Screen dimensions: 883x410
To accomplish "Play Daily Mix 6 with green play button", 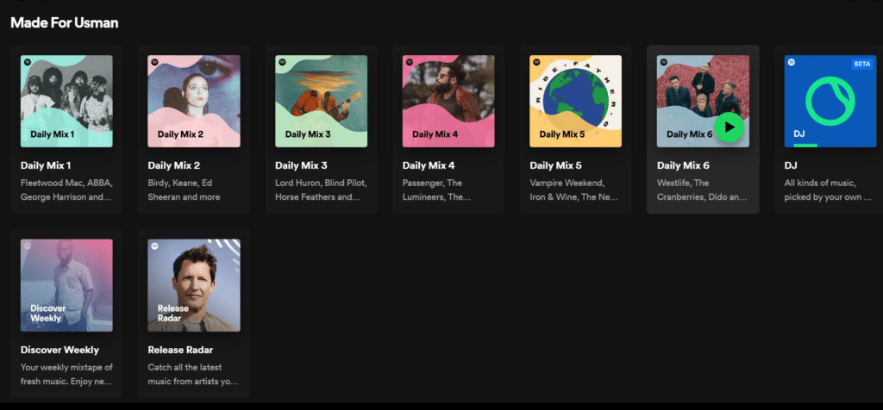I will click(730, 127).
